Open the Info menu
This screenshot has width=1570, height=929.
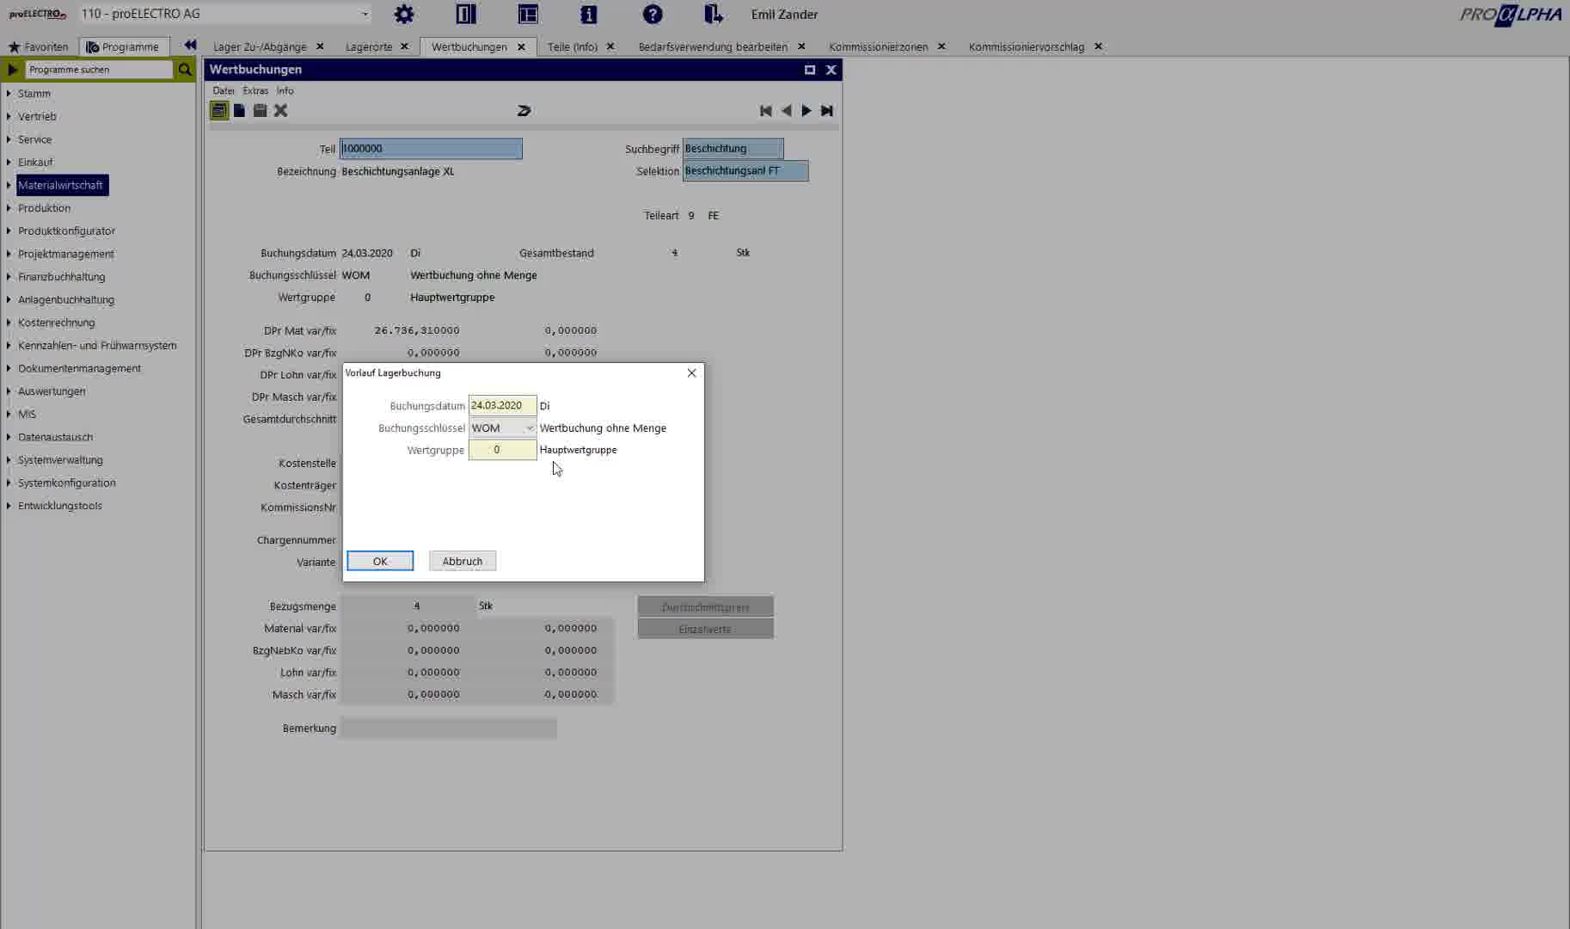[285, 90]
